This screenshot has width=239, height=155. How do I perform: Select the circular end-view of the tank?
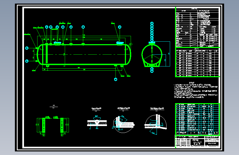point(152,55)
